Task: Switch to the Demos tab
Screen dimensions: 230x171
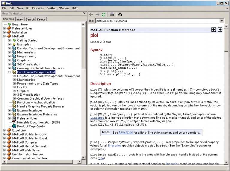Action: pyautogui.click(x=41, y=19)
